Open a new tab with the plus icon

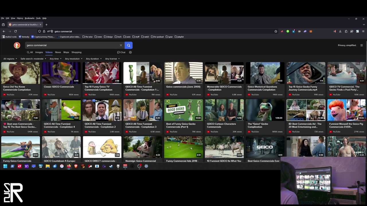pos(46,25)
